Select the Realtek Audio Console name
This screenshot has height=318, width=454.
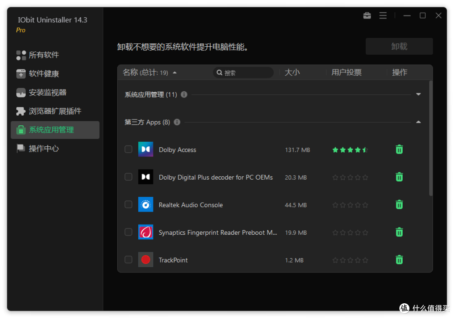coord(191,205)
